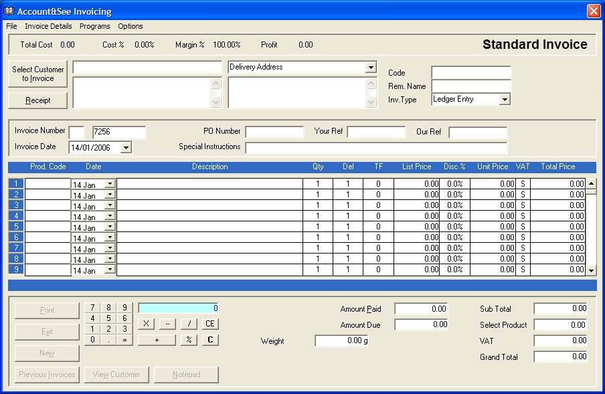
Task: Click the Prod. Code cell in row 1
Action: pyautogui.click(x=48, y=184)
